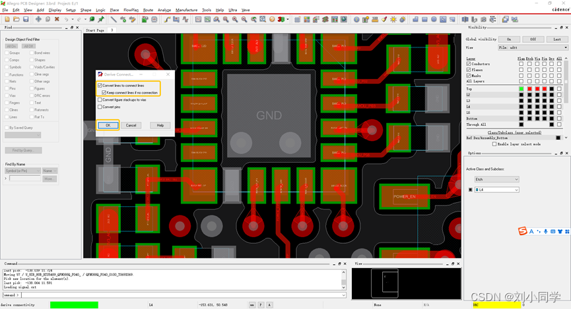Click the Grid toggle toolbar icon
Viewport: 571px width, 309px height.
coord(297,19)
